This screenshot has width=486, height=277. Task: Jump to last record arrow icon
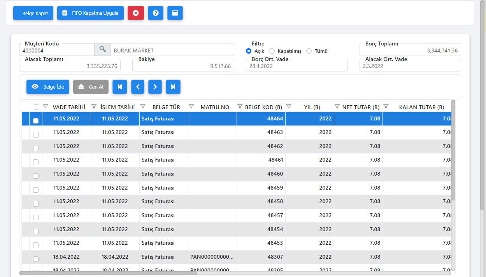click(173, 87)
